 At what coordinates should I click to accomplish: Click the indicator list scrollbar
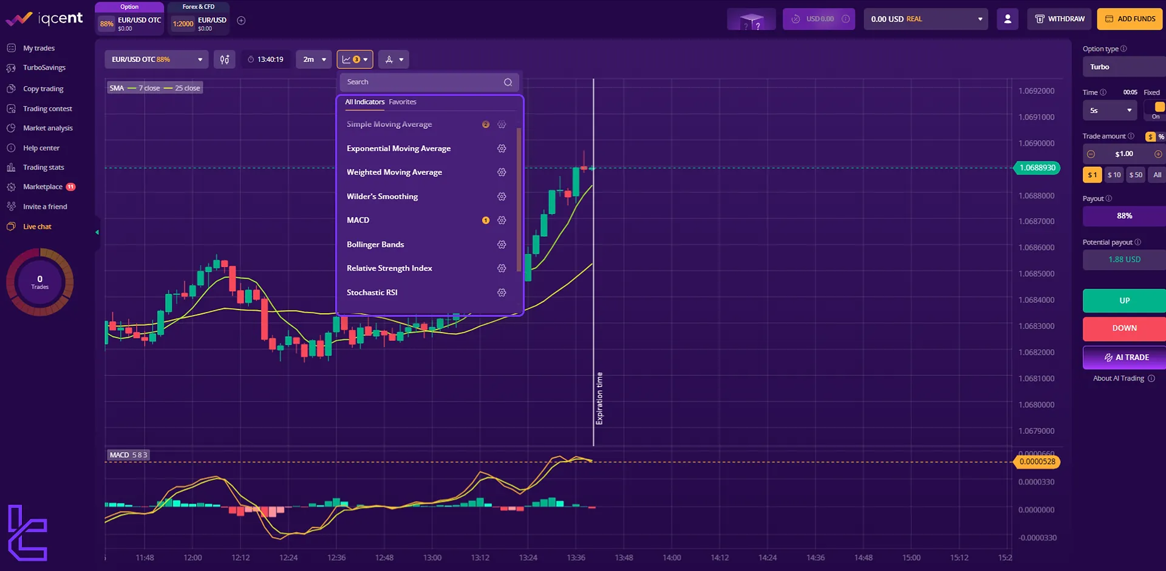tap(519, 200)
